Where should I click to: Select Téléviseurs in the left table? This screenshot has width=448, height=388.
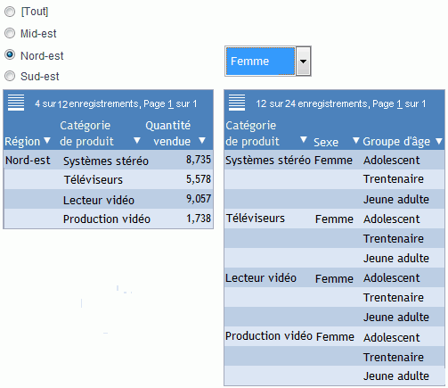point(94,179)
